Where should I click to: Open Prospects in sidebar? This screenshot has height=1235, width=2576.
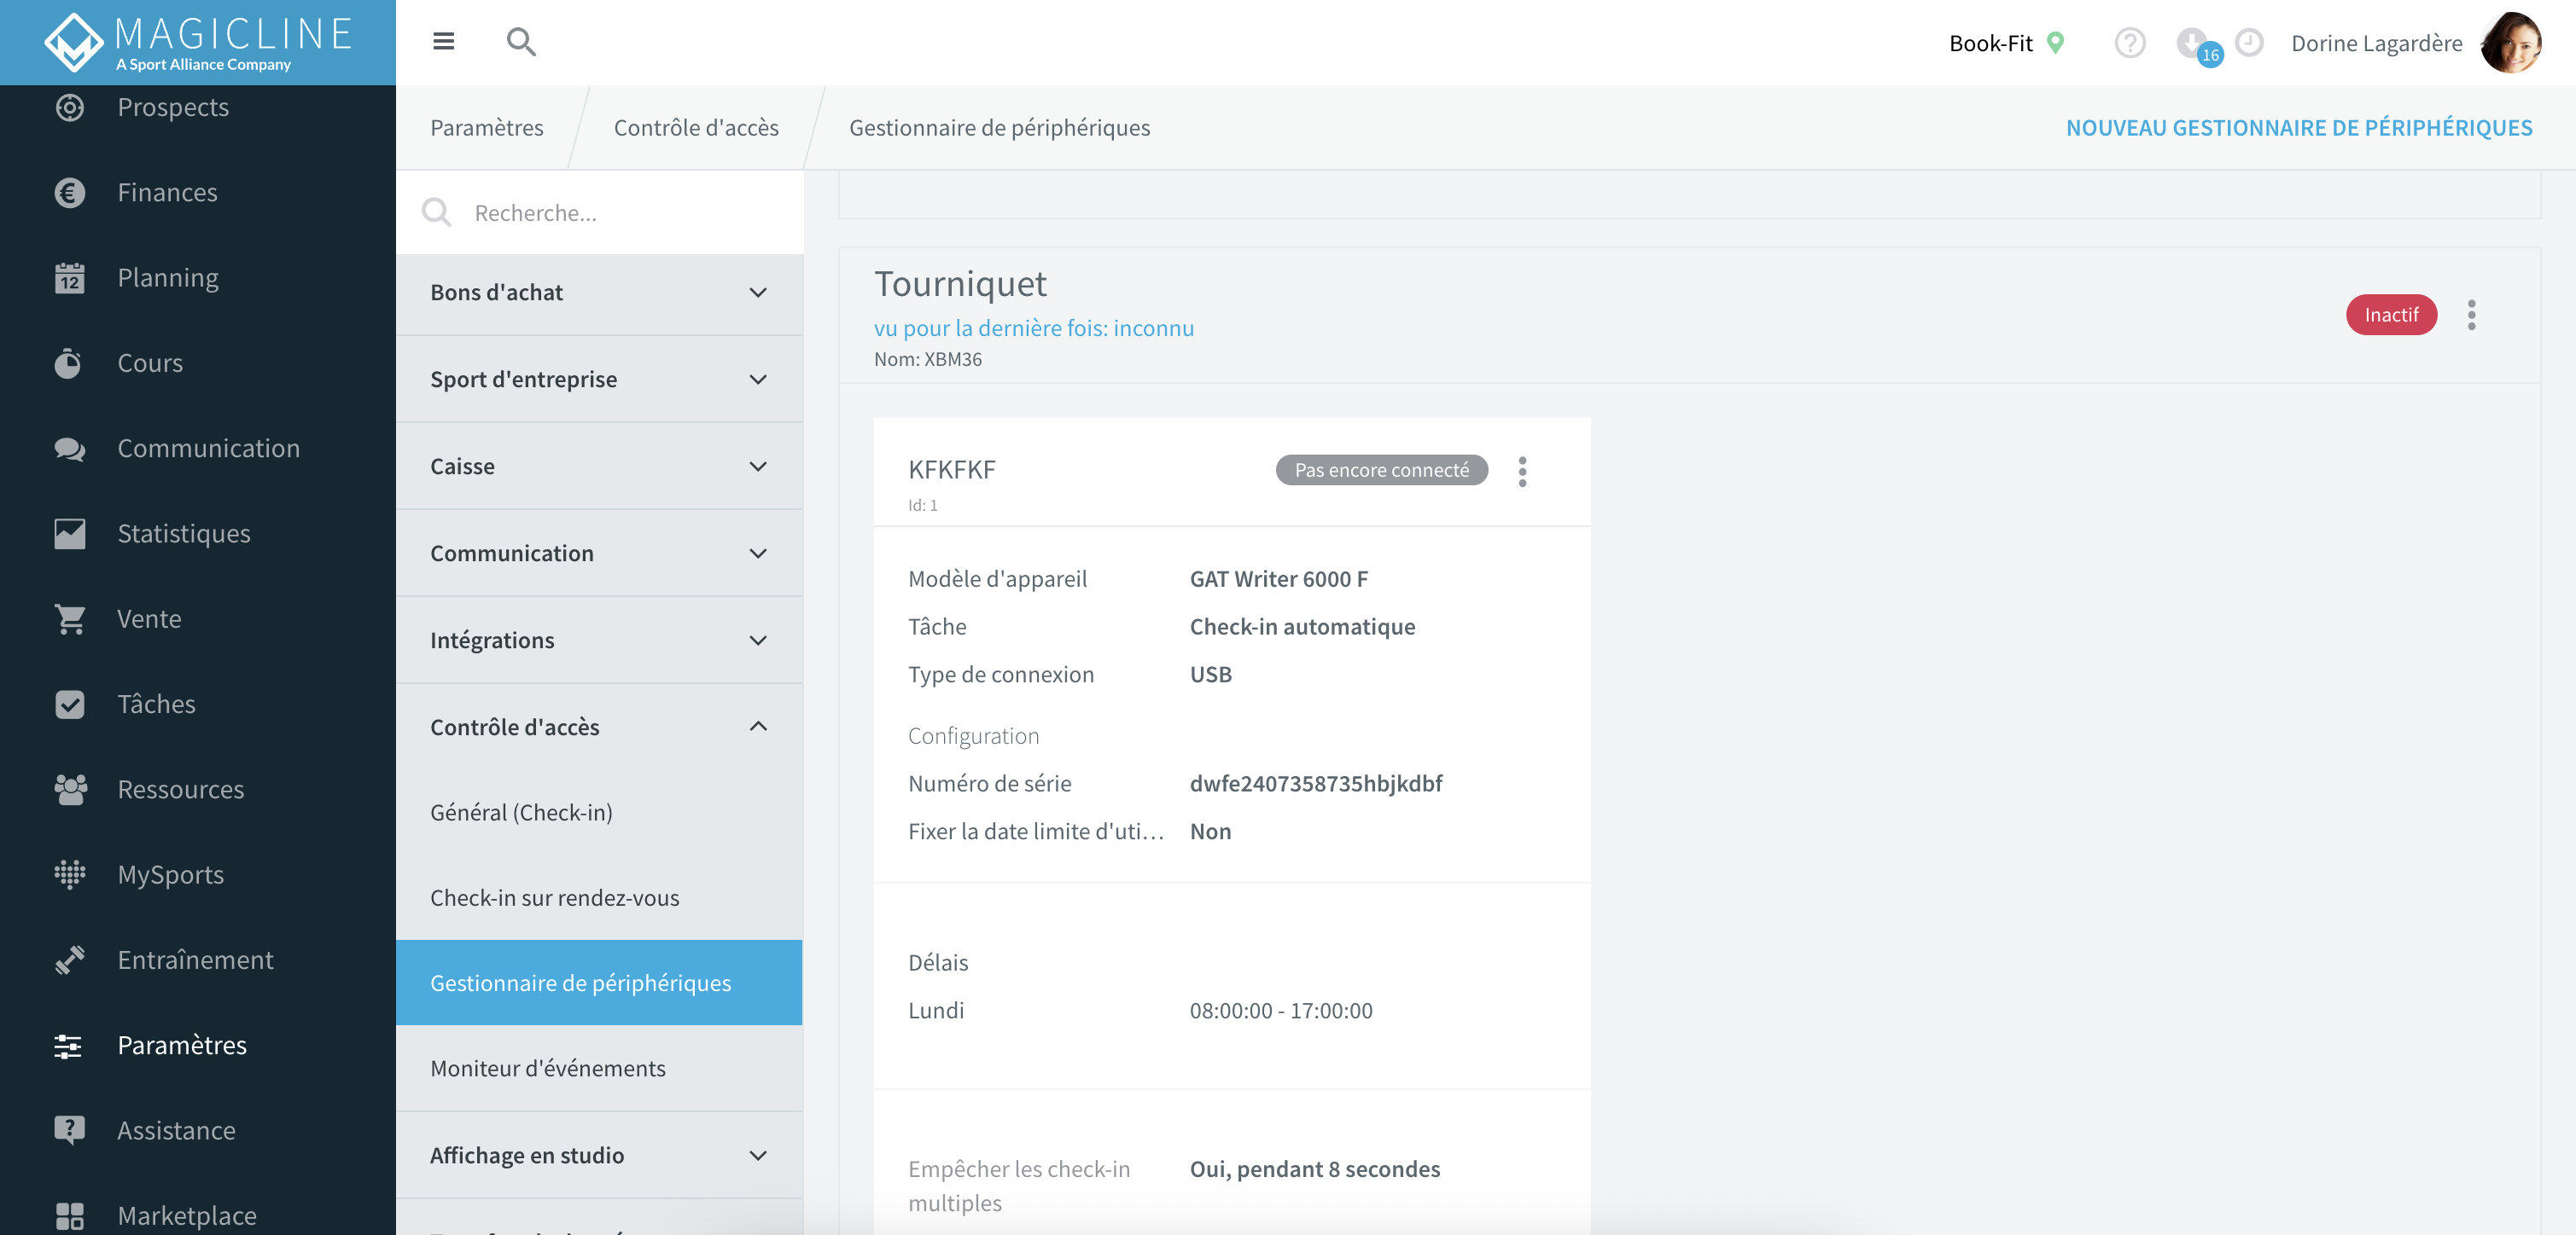pos(173,107)
